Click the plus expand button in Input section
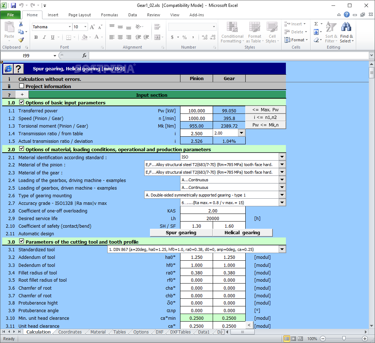 click(22, 95)
